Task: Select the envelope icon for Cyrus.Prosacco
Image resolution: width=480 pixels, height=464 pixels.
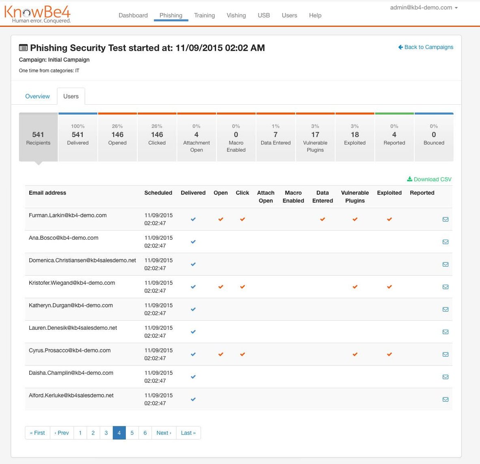Action: [x=445, y=354]
